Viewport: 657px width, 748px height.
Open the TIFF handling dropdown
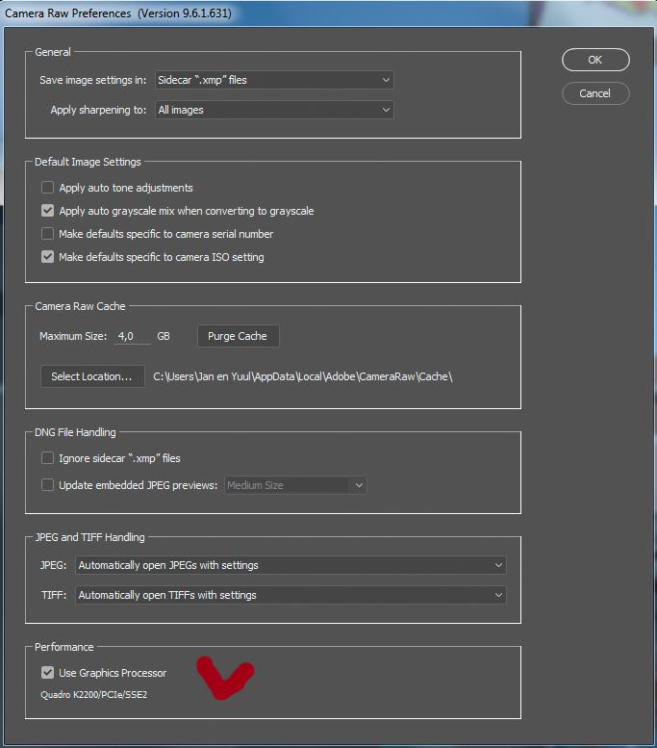point(291,595)
